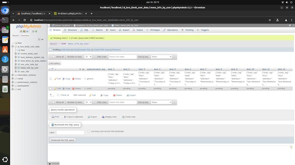Image resolution: width=295 pixels, height=165 pixels.
Task: Click Display chart icon
Action: (x=103, y=117)
